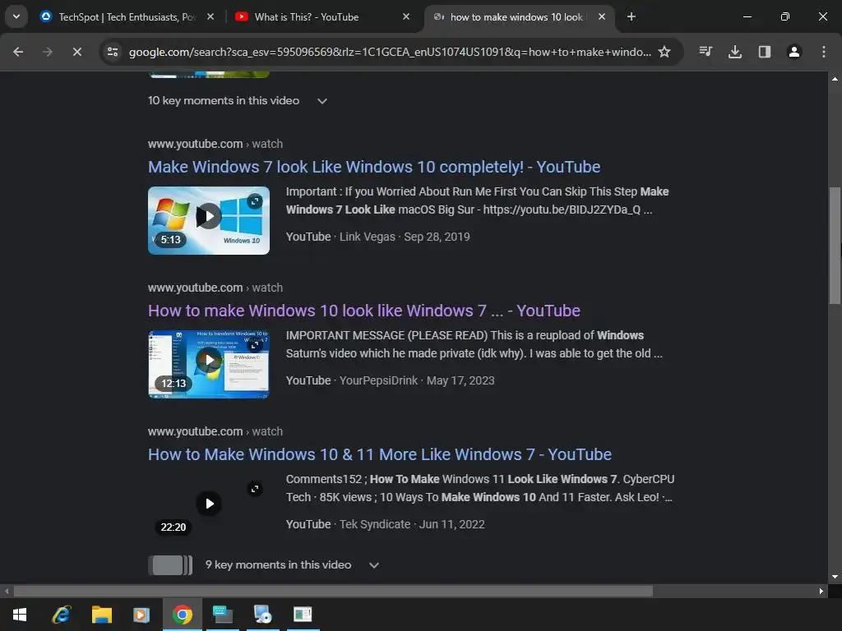Click Tek Syndicate channel name text

click(375, 524)
